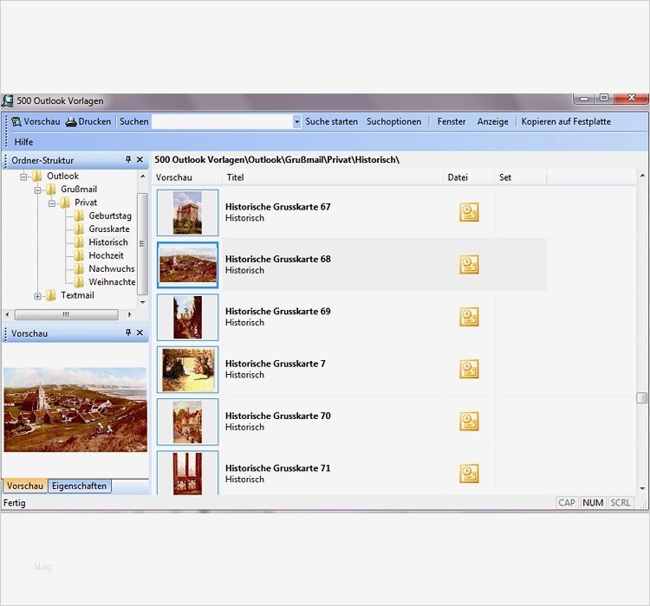Select the Historisch folder in tree
Screen dimensions: 650x606
(108, 242)
